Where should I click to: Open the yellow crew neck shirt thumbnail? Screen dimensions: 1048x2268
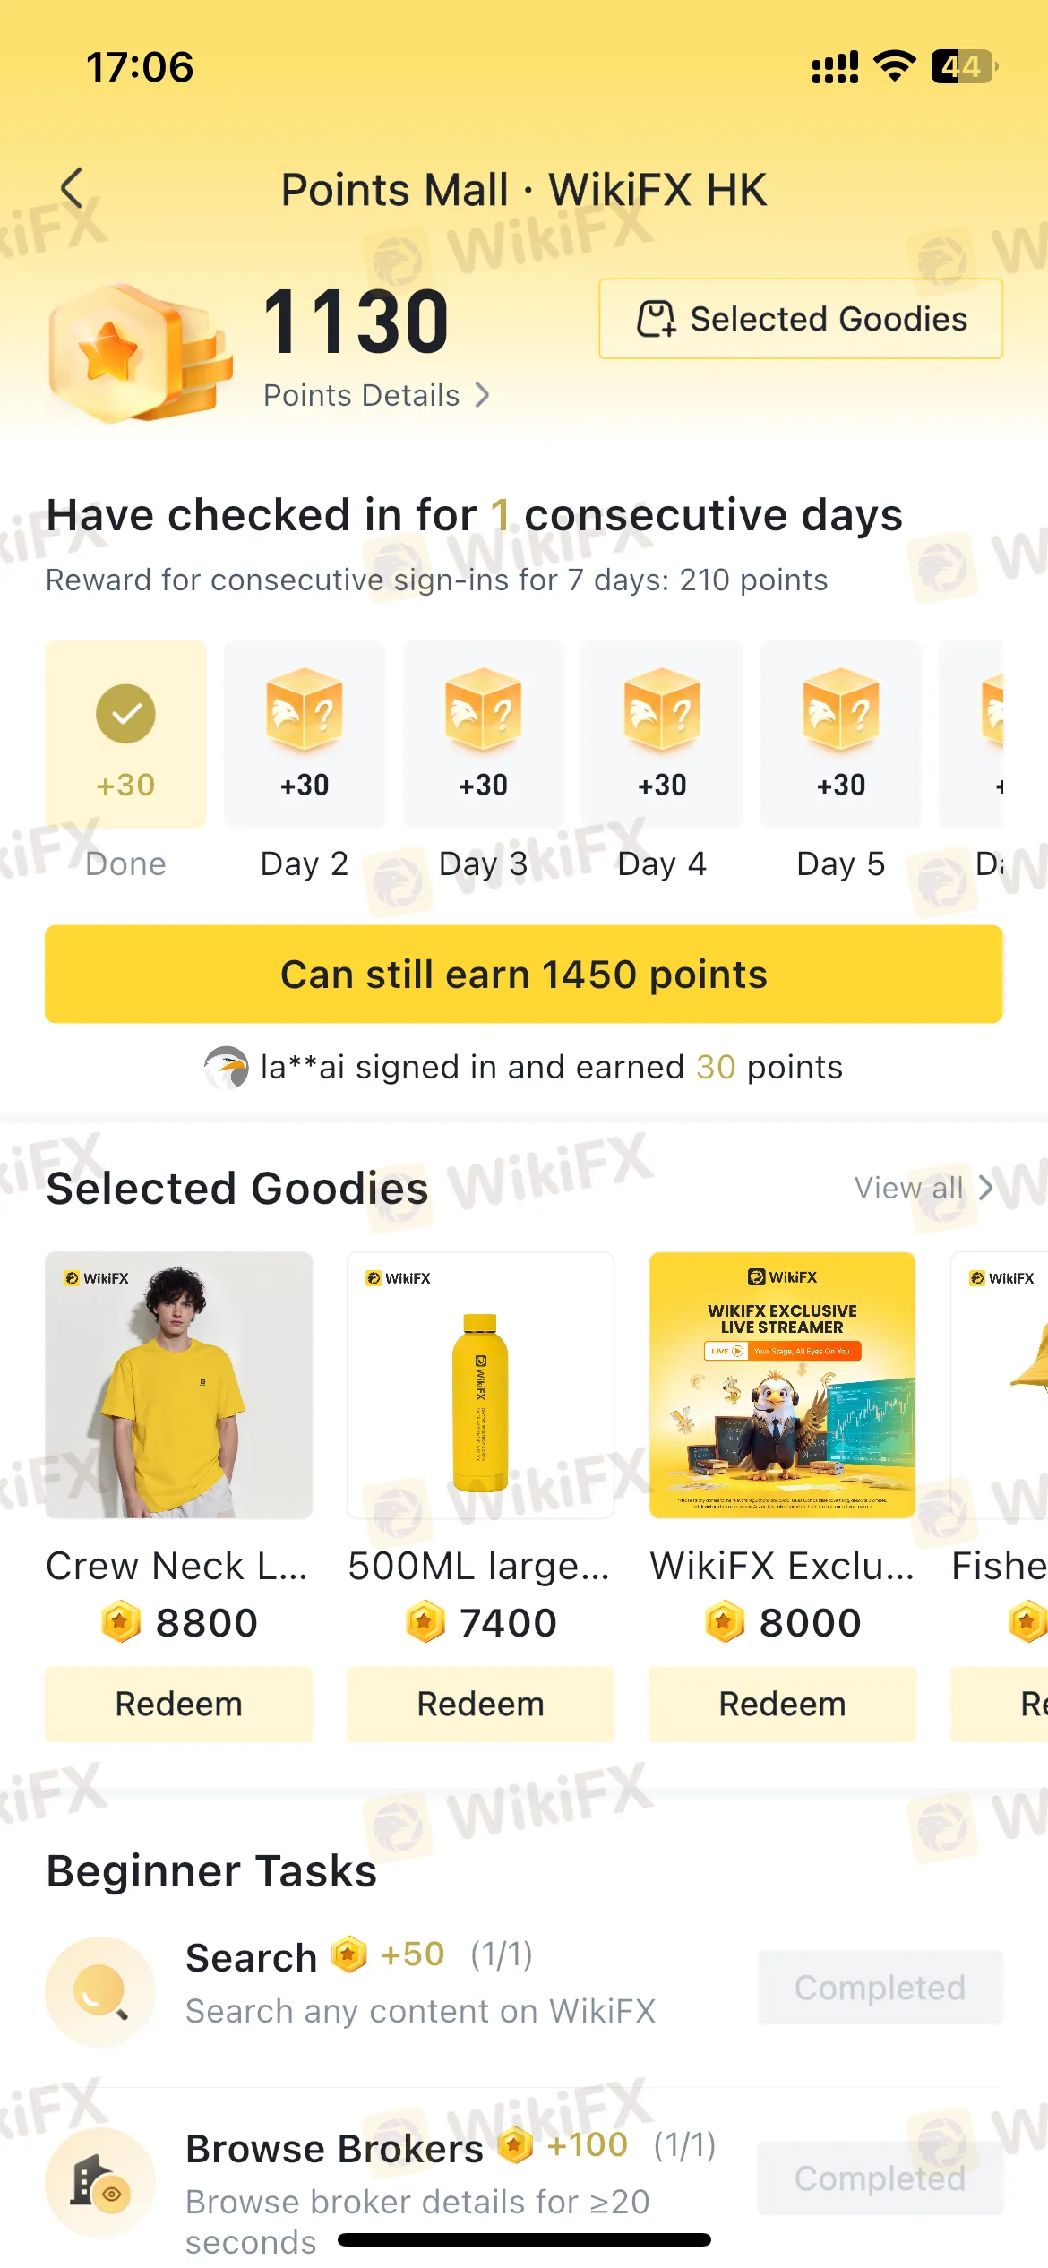click(x=179, y=1385)
